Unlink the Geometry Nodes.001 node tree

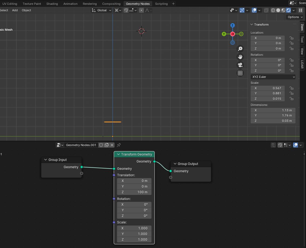coord(112,145)
